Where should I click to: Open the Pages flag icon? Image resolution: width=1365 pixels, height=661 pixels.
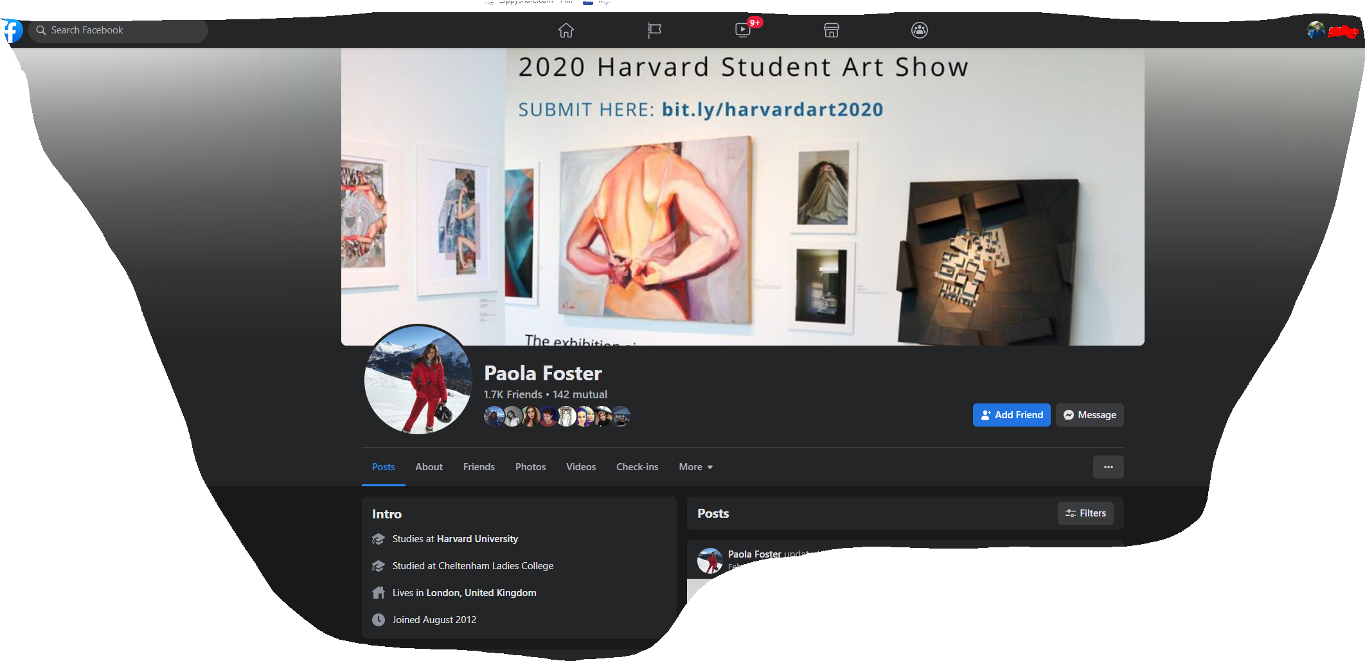(654, 30)
